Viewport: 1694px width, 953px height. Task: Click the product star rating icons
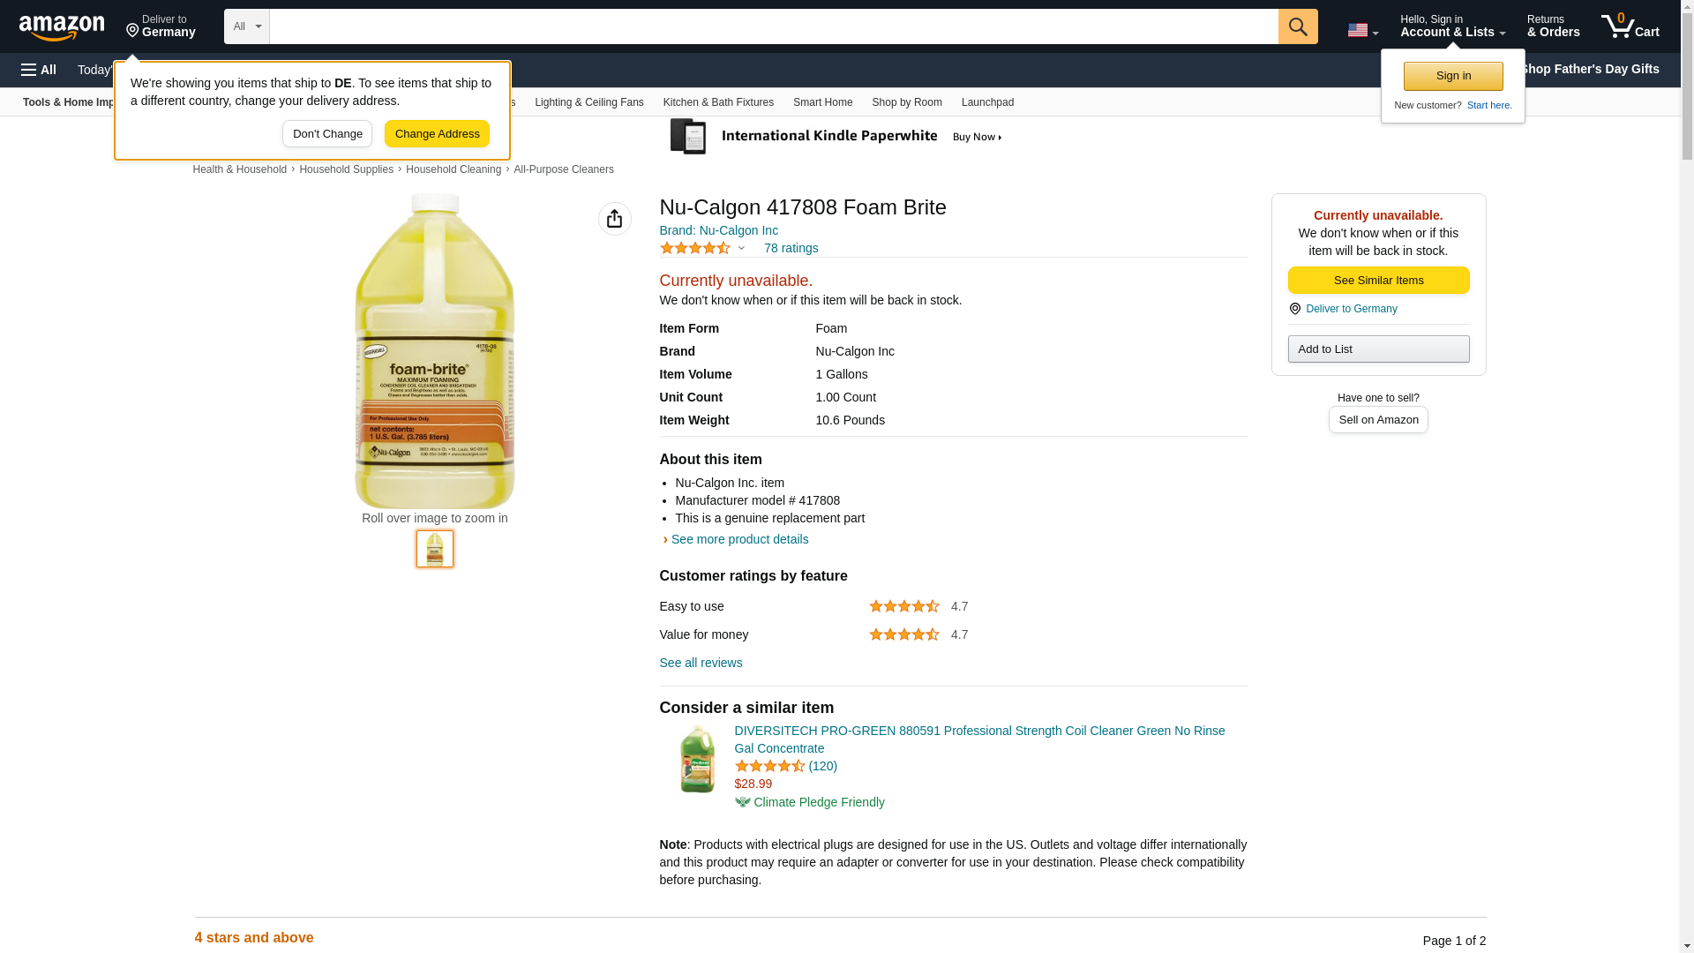(695, 248)
